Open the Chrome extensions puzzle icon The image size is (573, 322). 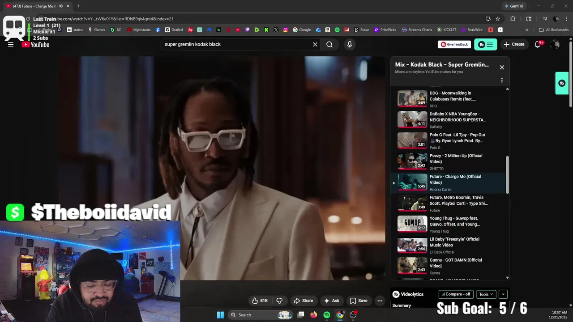[x=513, y=19]
